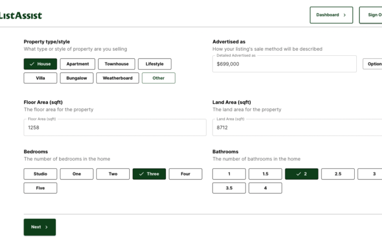Viewport: 382px width, 238px height.
Task: Select the House property type
Action: coord(40,64)
